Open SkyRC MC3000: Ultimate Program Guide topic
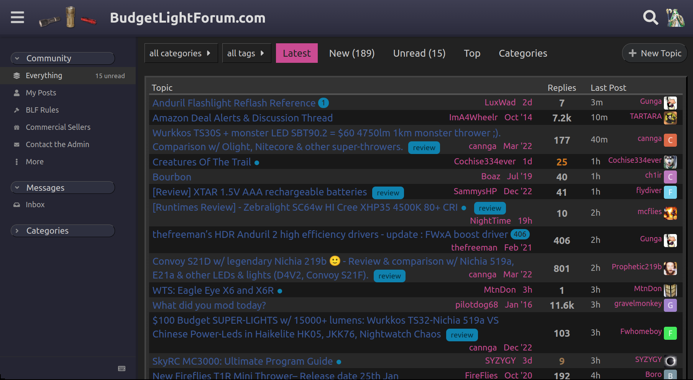 pos(243,361)
